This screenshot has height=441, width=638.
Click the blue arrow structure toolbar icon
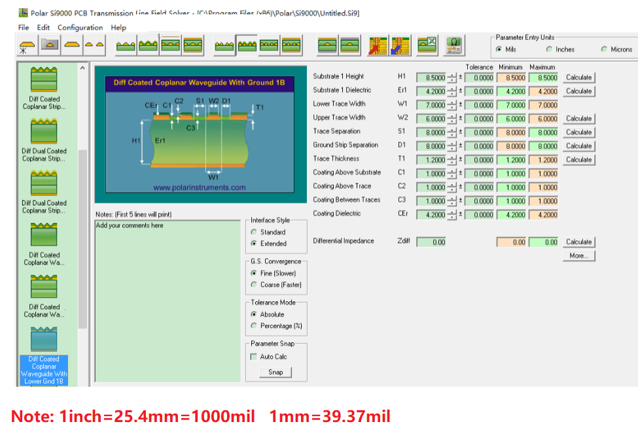point(400,46)
